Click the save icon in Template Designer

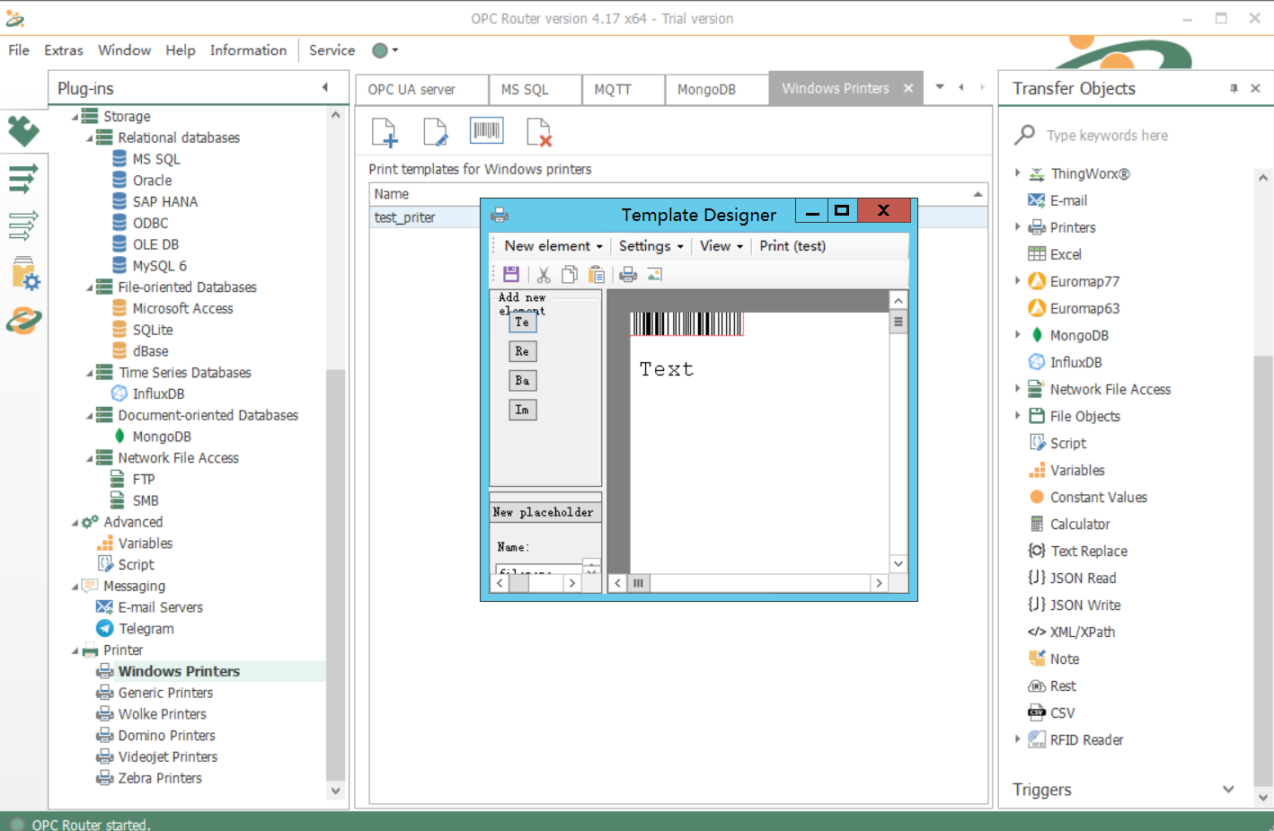[511, 274]
